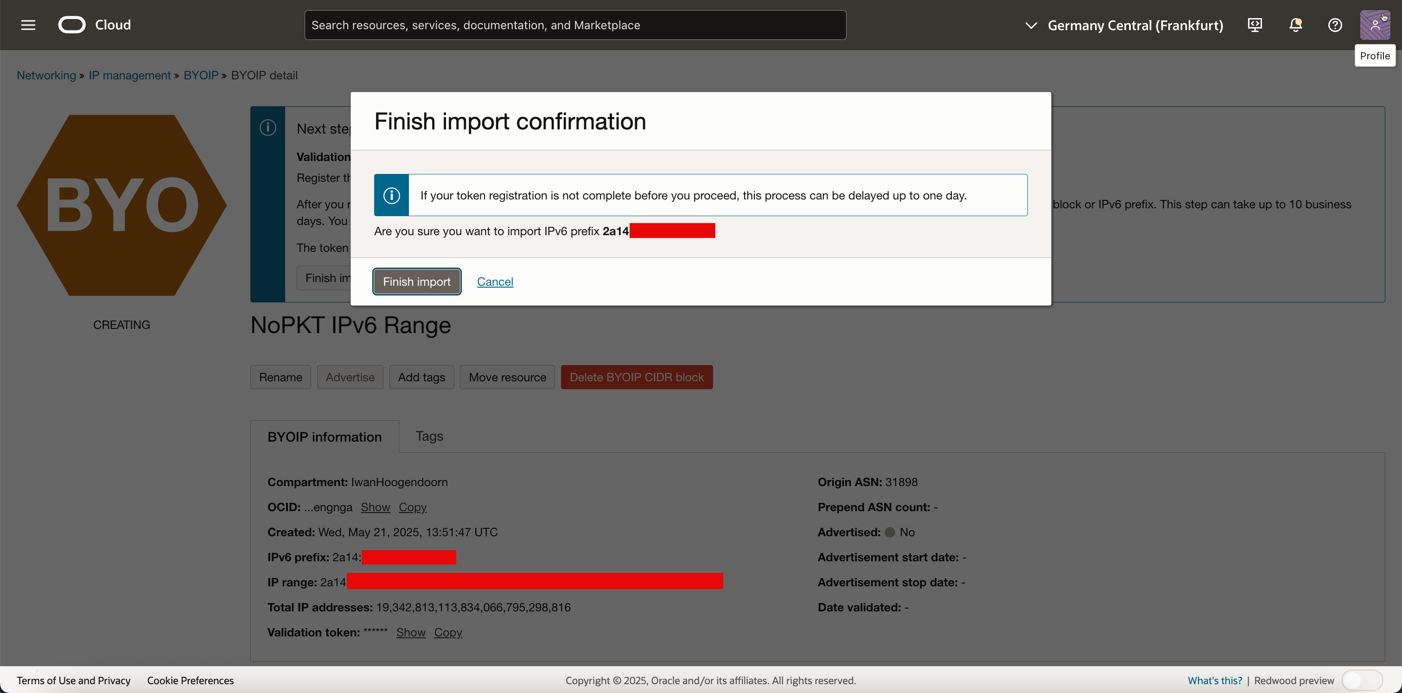The height and width of the screenshot is (693, 1402).
Task: Go to IP management breadcrumb
Action: click(x=129, y=75)
